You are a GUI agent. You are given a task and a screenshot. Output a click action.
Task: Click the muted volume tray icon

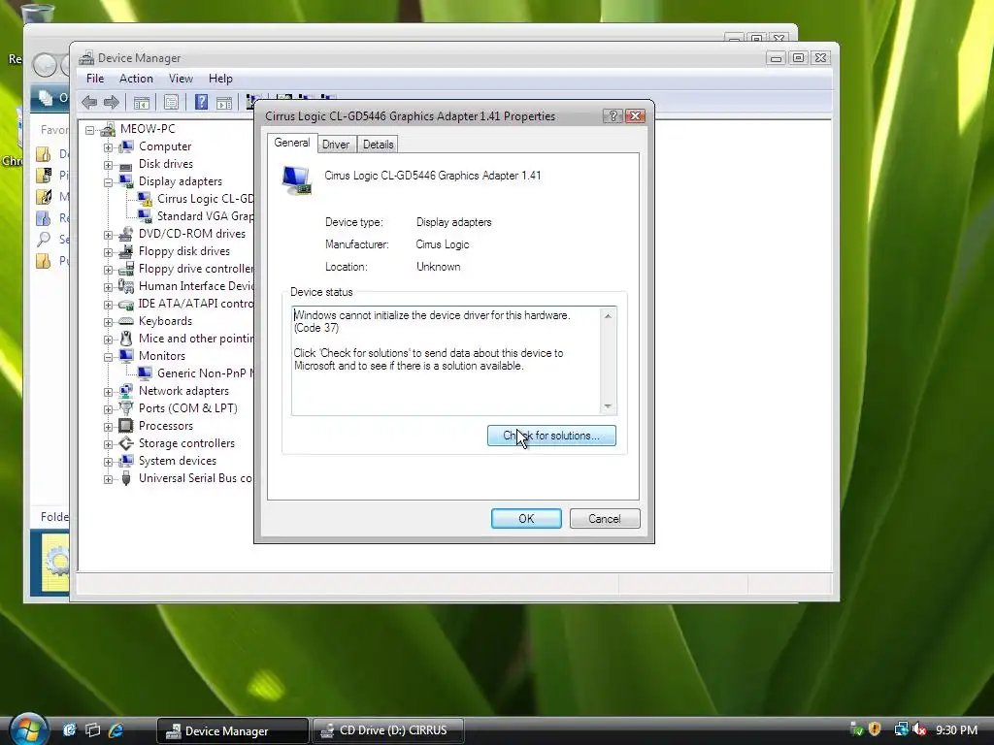(920, 729)
